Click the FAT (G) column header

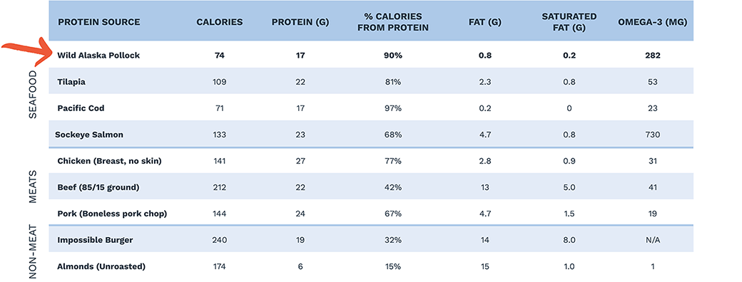[x=484, y=22]
